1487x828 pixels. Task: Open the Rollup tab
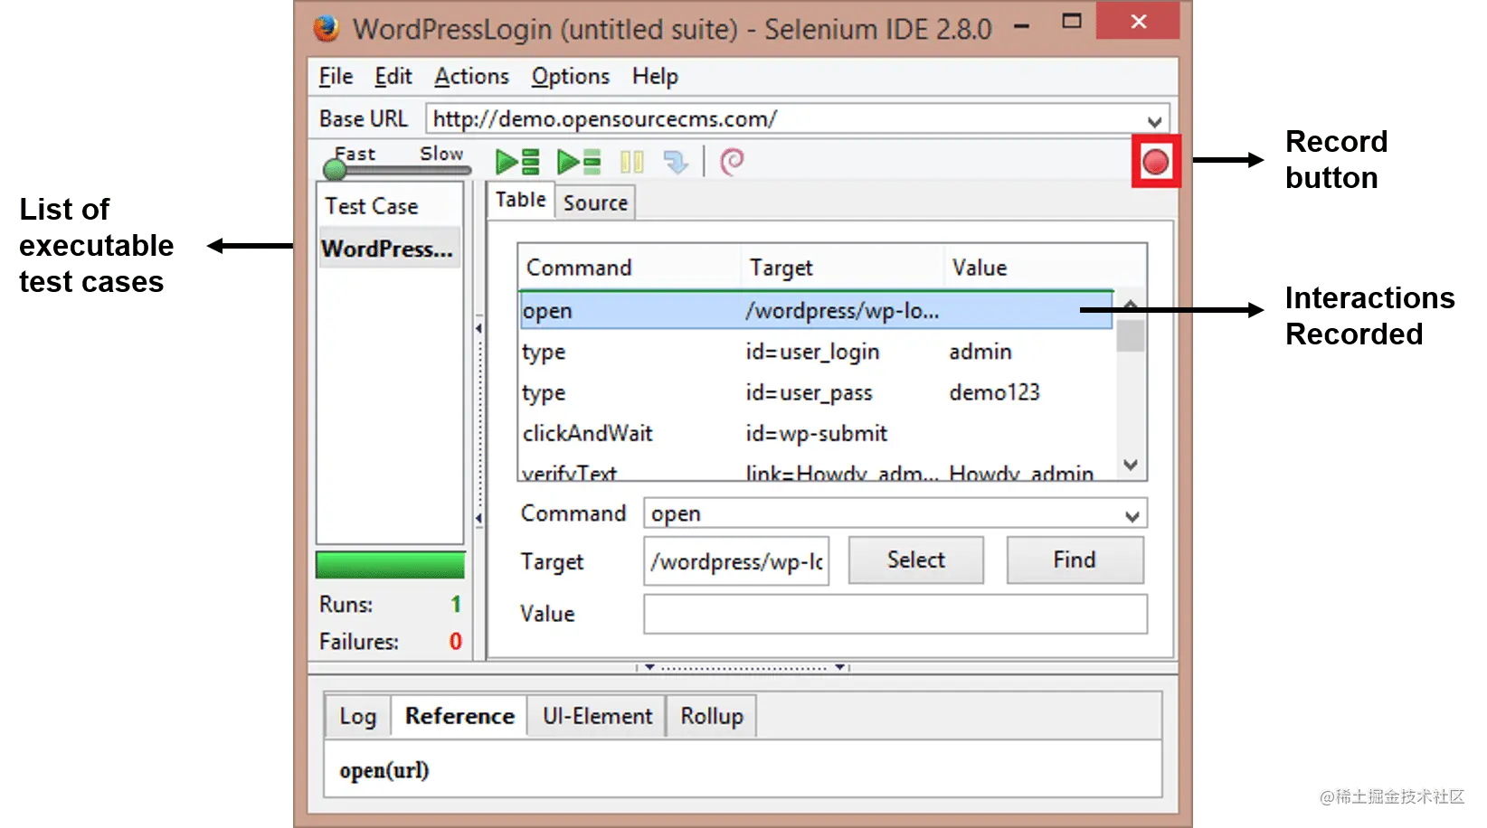click(x=712, y=717)
